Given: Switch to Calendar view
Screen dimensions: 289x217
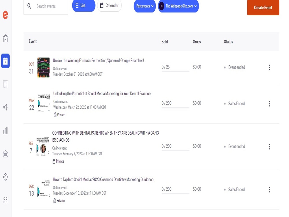Looking at the screenshot, I should point(109,5).
